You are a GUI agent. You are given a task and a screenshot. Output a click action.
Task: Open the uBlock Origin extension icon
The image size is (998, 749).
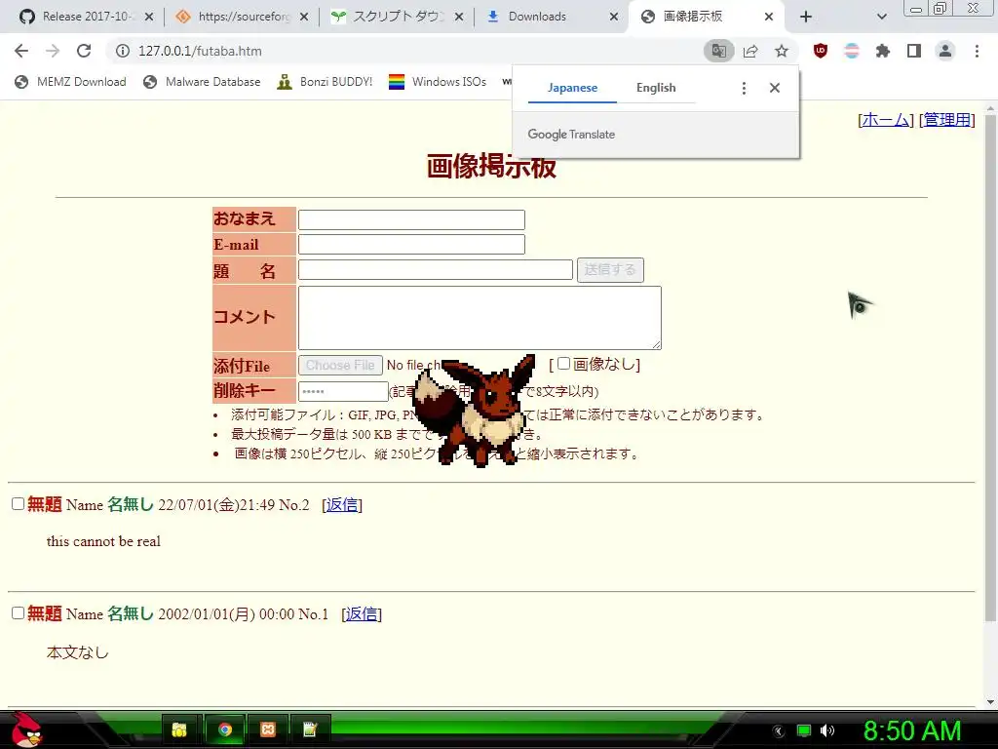(x=821, y=51)
